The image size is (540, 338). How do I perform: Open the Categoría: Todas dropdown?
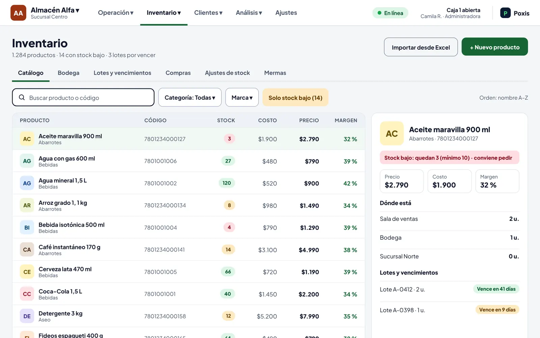(190, 97)
